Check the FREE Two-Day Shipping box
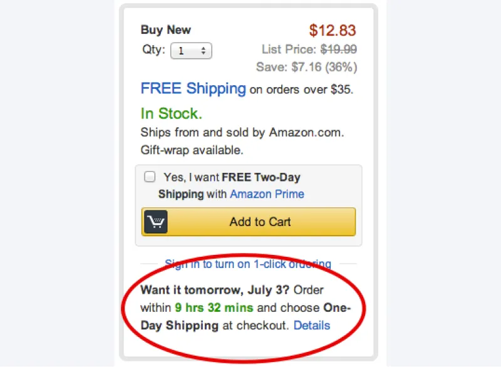The image size is (501, 367). click(150, 177)
